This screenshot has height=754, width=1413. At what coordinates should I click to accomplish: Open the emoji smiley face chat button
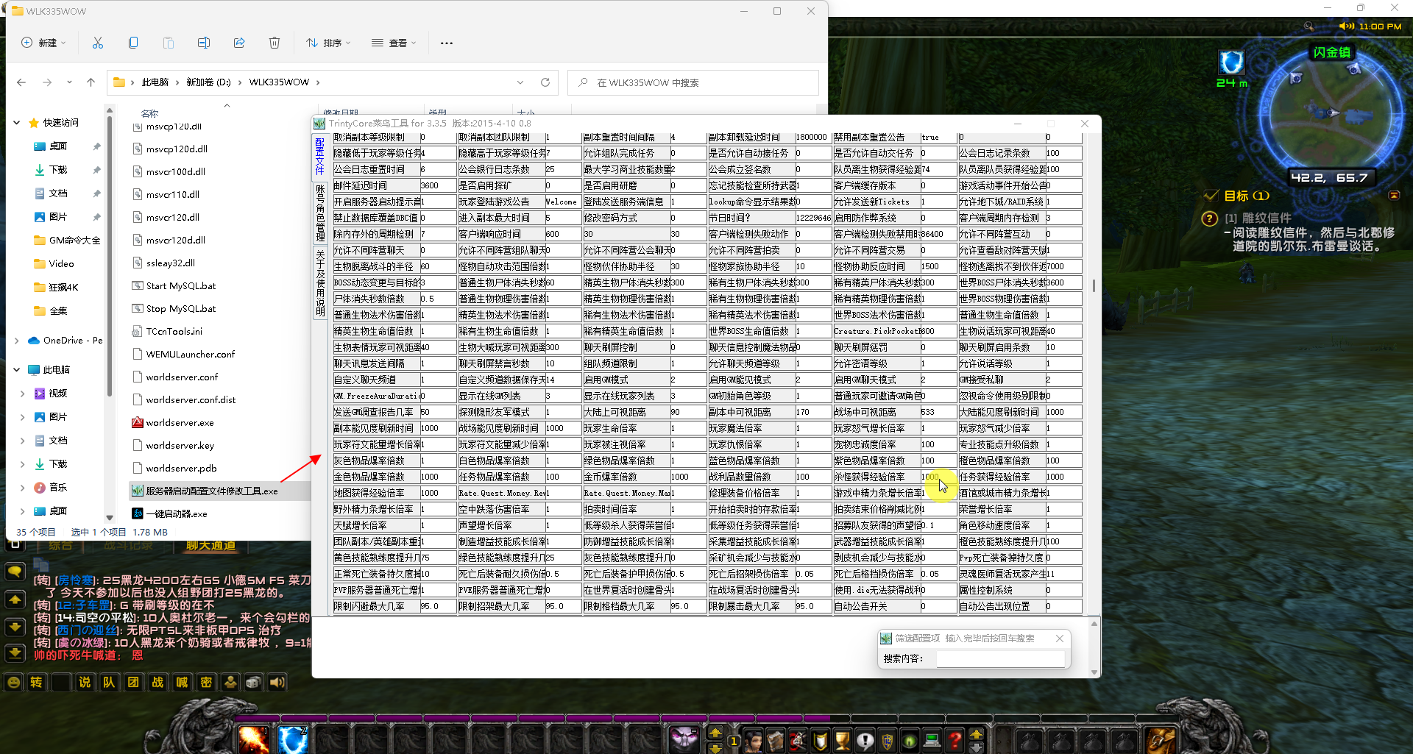pyautogui.click(x=13, y=683)
